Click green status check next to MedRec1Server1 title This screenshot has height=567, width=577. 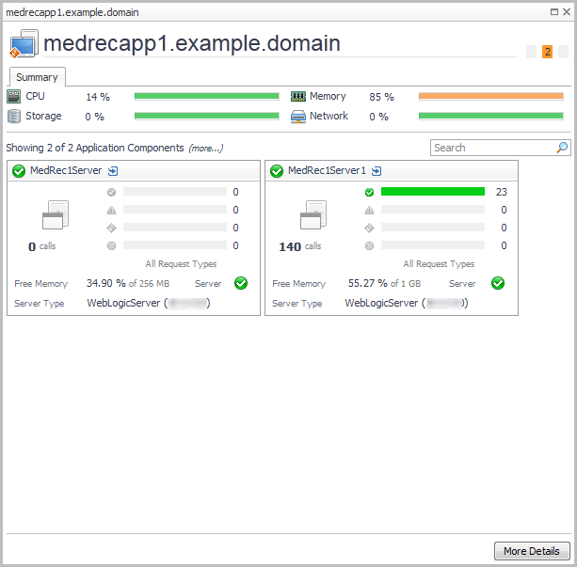point(277,171)
